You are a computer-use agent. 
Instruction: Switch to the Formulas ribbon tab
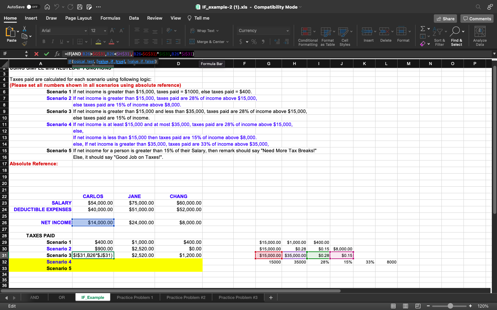[x=110, y=18]
